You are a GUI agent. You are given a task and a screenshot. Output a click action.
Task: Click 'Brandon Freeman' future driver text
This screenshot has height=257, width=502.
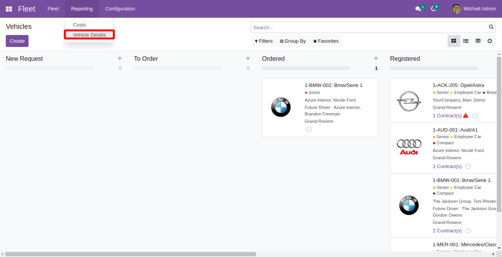click(x=322, y=114)
